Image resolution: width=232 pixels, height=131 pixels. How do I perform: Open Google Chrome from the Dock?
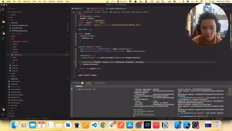(x=103, y=125)
